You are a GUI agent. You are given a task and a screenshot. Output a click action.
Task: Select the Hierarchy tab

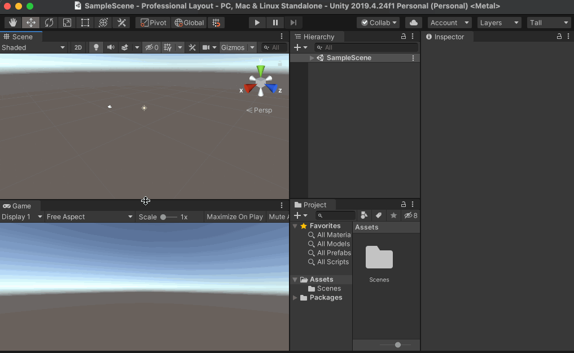(x=315, y=37)
